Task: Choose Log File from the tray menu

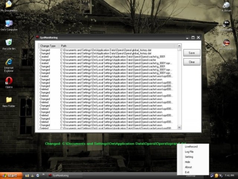Action: click(x=193, y=152)
